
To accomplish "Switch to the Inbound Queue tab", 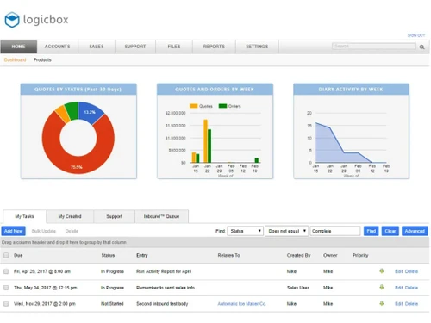I will [161, 216].
